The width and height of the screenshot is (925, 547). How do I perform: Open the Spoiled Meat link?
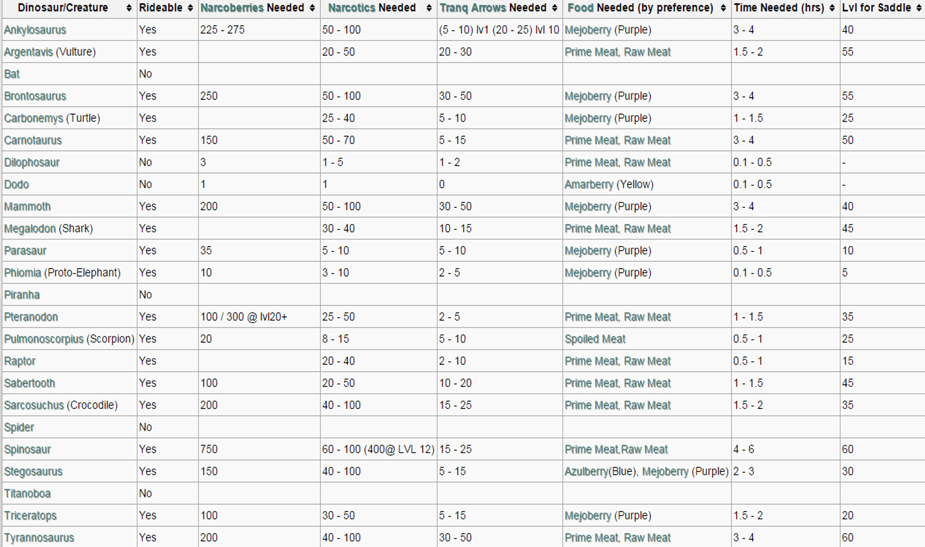click(595, 339)
